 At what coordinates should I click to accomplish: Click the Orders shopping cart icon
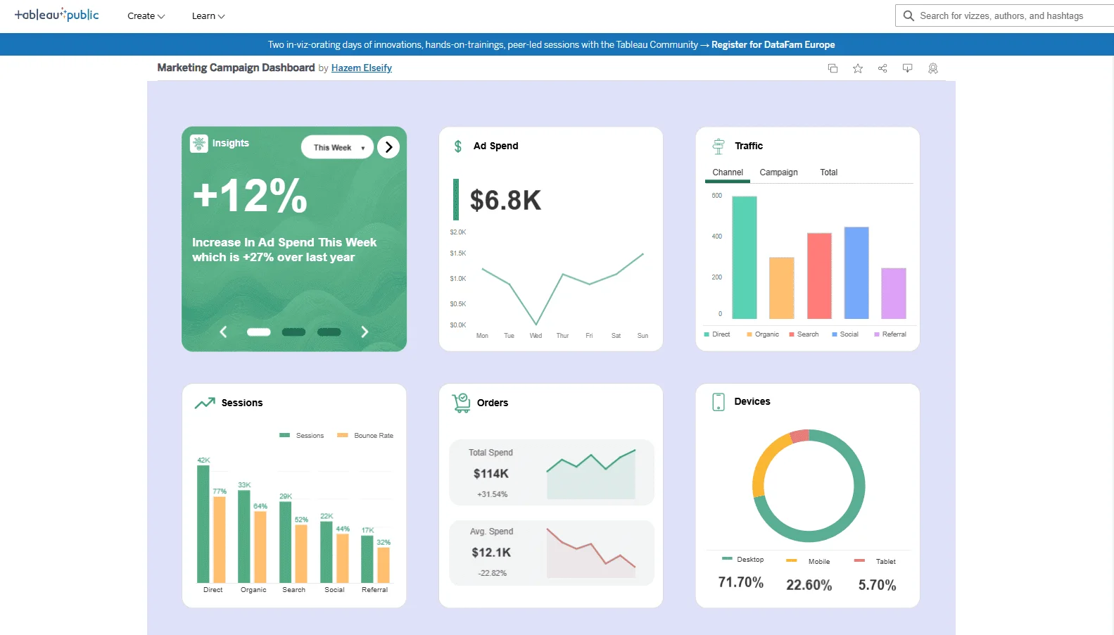click(461, 403)
